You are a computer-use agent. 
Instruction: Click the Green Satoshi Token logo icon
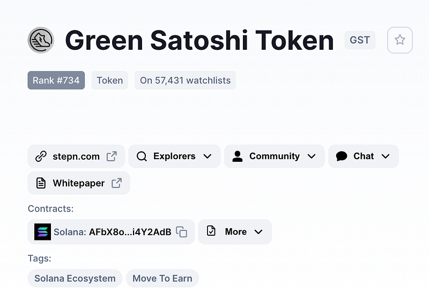click(41, 40)
